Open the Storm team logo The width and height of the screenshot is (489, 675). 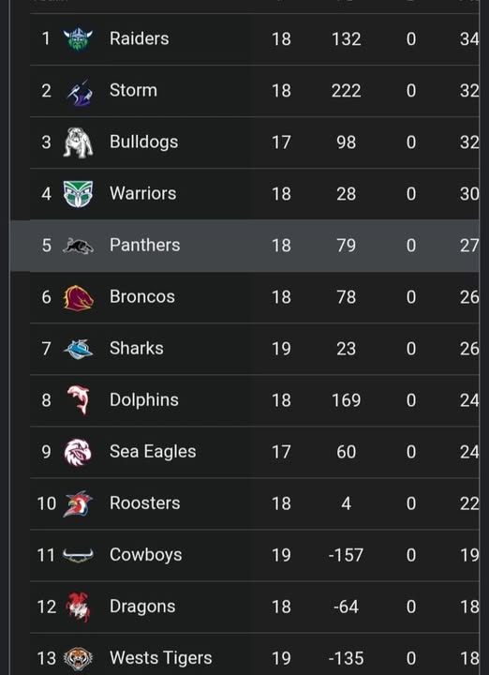tap(79, 92)
